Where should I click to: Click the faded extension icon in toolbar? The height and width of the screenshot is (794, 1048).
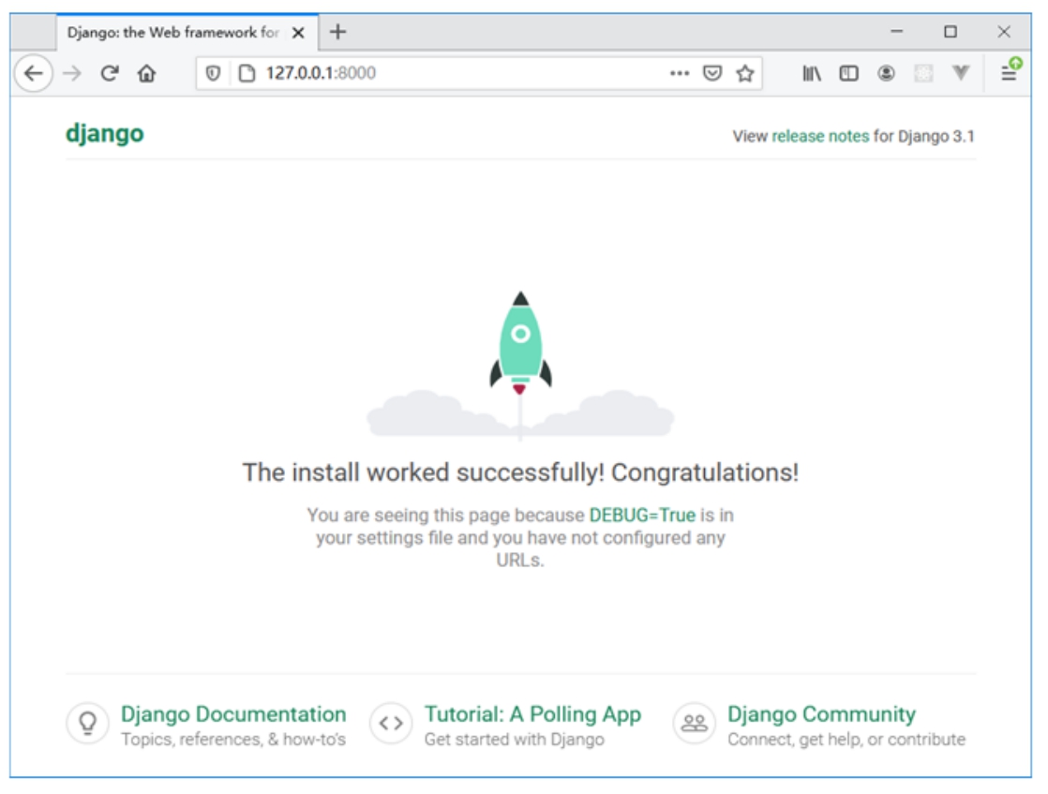pyautogui.click(x=923, y=73)
